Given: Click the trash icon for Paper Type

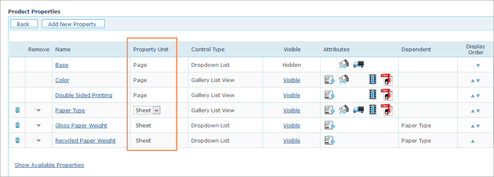Looking at the screenshot, I should point(17,110).
